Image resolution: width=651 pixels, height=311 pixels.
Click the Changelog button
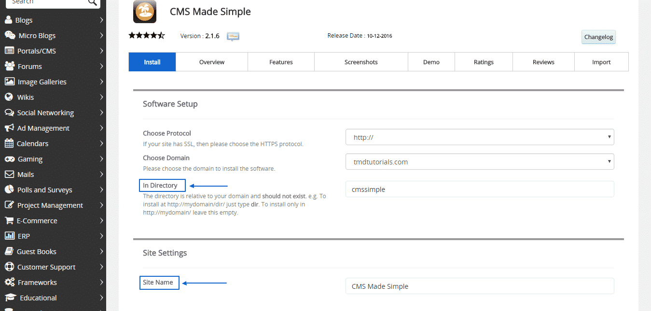tap(598, 37)
